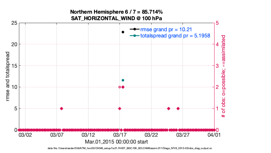
Task: Click the black rmse legend marker
Action: click(x=135, y=29)
